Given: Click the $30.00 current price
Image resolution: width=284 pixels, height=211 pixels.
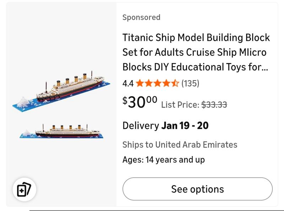Looking at the screenshot, I should point(140,102).
